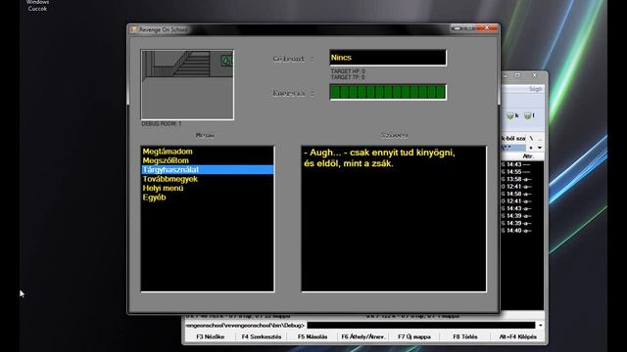Click the staircase room thumbnail image

[187, 85]
